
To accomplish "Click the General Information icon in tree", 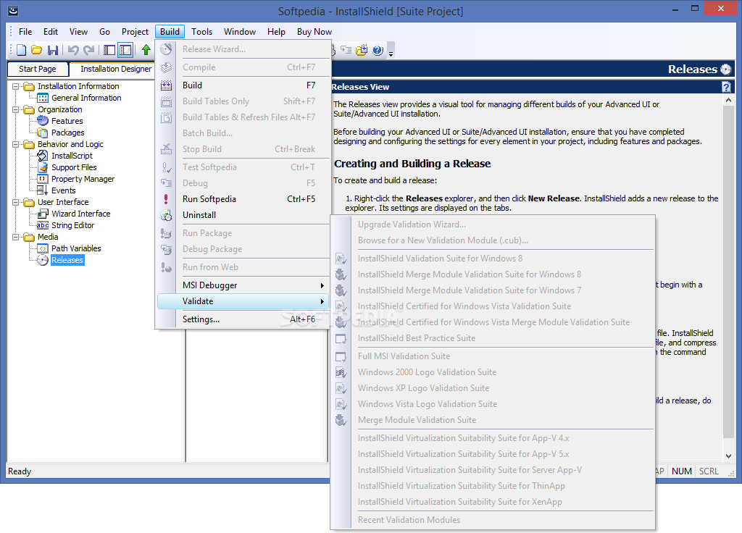I will tap(43, 98).
